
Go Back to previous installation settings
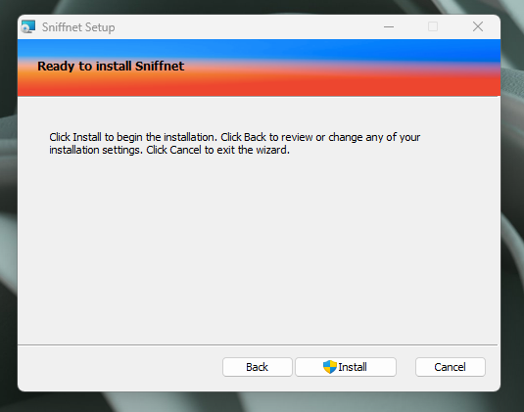pos(258,367)
